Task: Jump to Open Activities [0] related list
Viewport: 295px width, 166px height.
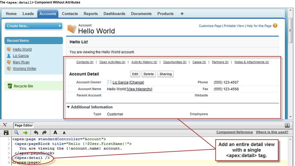Action: [x=112, y=62]
